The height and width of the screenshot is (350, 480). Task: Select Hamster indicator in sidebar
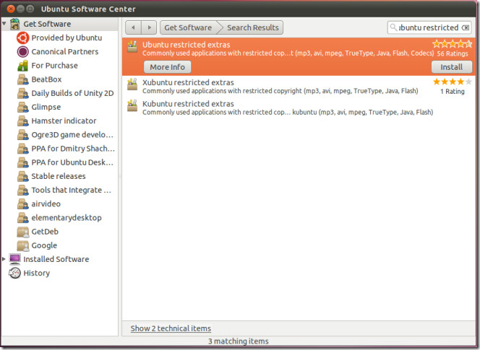(64, 121)
